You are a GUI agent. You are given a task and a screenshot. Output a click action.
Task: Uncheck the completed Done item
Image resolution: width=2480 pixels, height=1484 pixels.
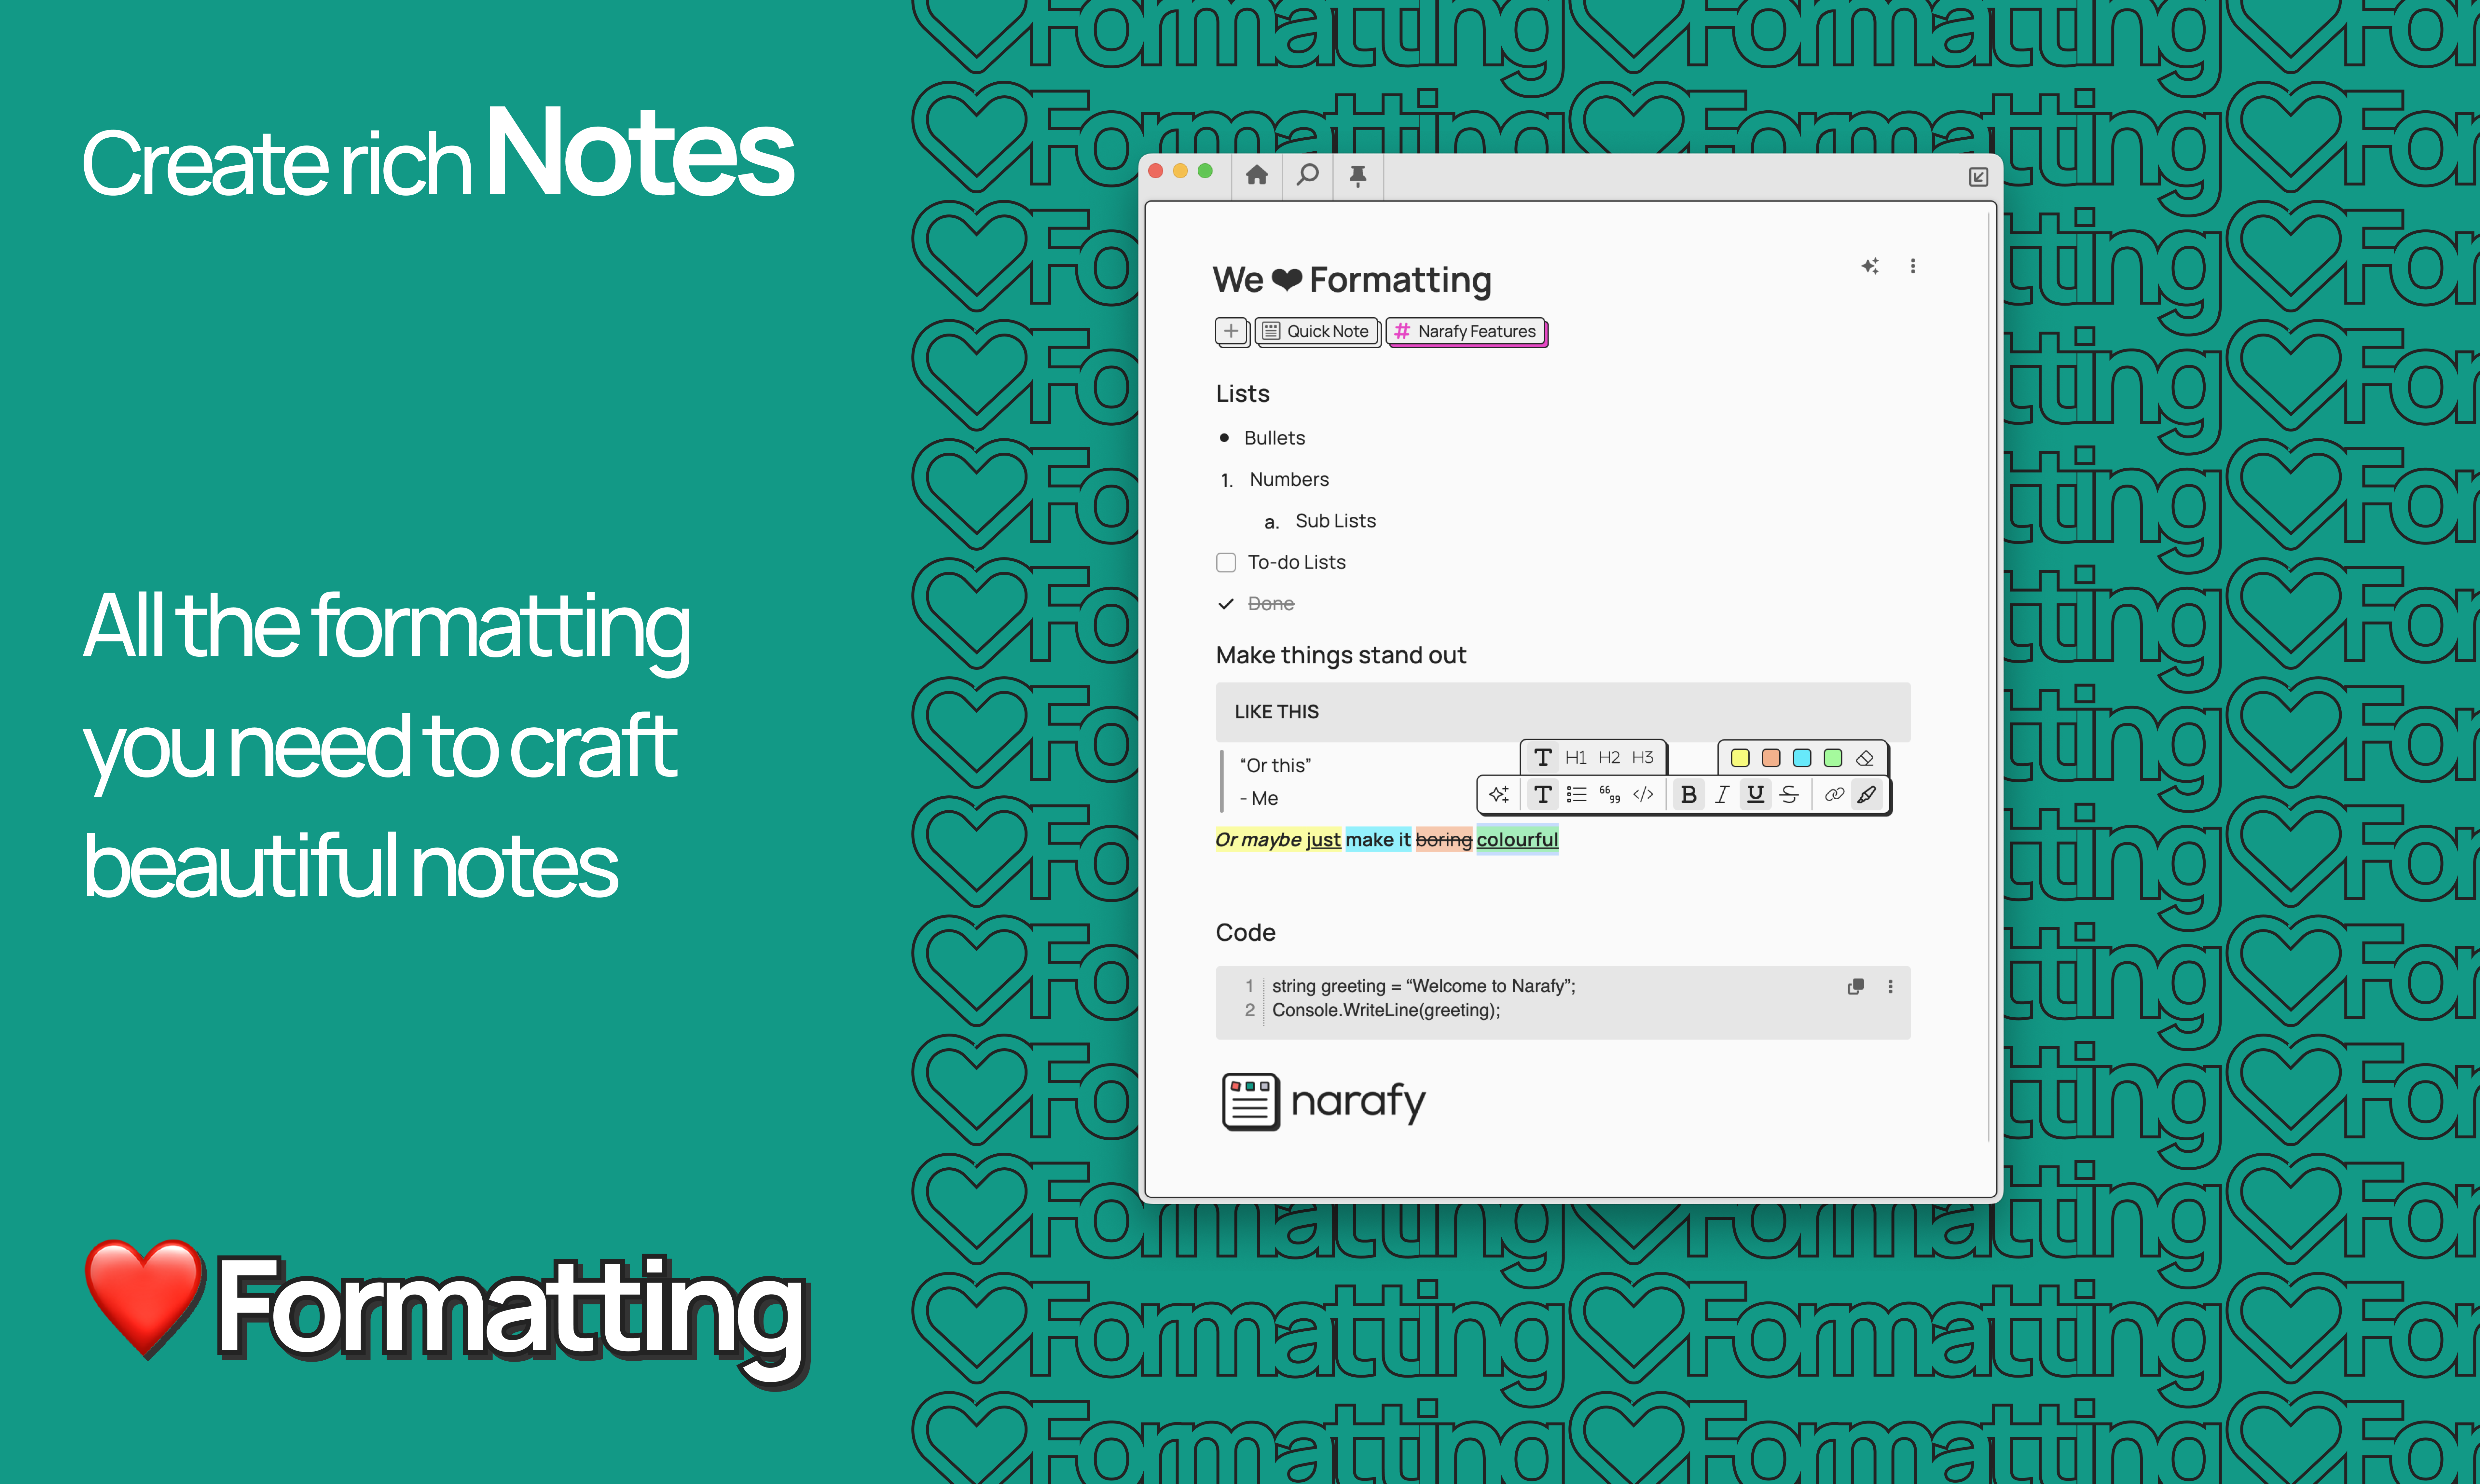coord(1226,604)
